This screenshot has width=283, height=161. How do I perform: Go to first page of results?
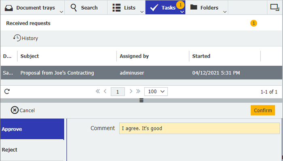[98, 91]
